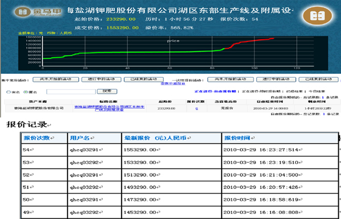Viewport: 341px width, 219px height.
Task: Select the 实名 radio button
Action: [x=9, y=92]
